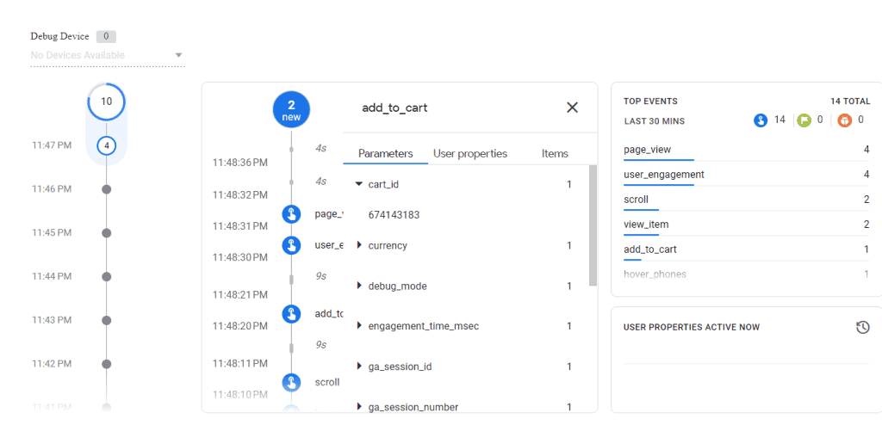
Task: Select view_item in Top Events list
Action: coord(646,225)
